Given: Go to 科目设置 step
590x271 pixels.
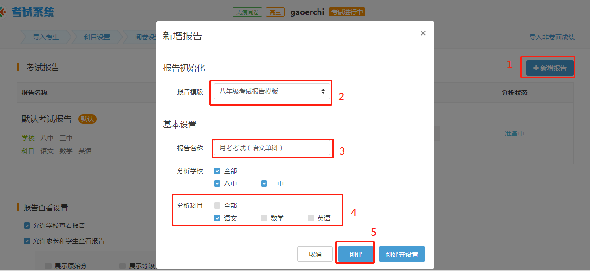Looking at the screenshot, I should pos(97,37).
